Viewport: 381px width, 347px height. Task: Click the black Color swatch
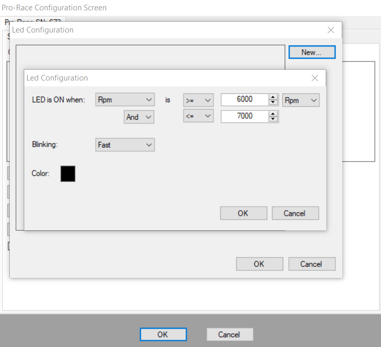68,174
